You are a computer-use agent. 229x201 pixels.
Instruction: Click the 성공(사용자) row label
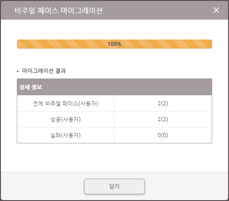click(65, 119)
